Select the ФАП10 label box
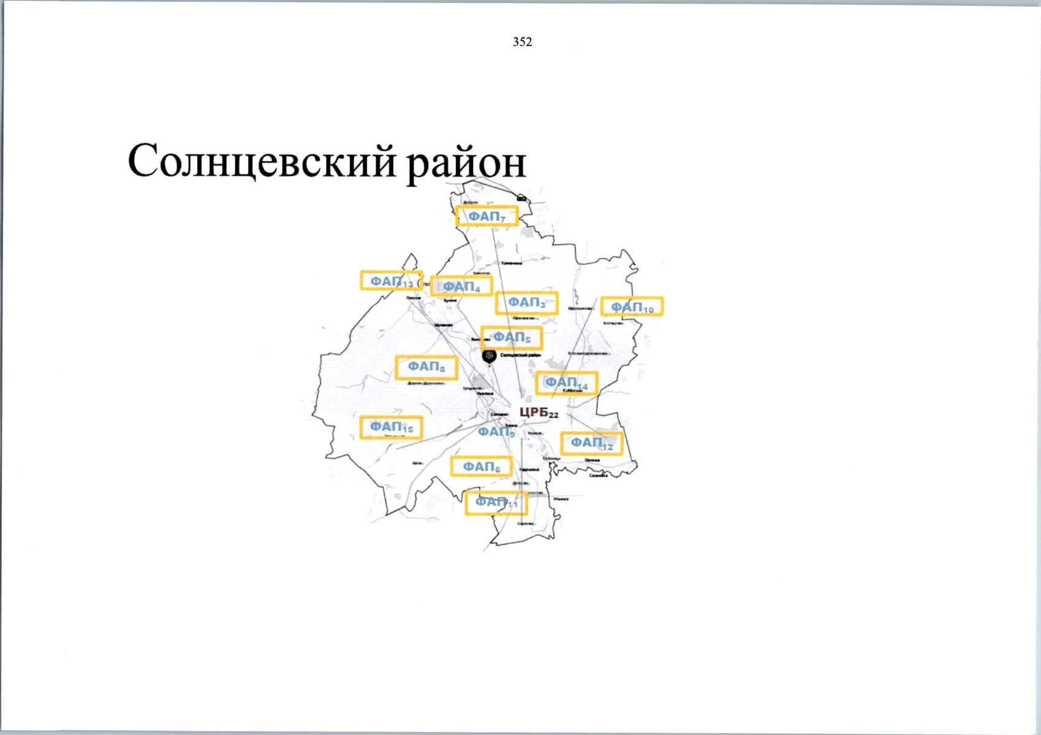Viewport: 1041px width, 735px height. (x=632, y=306)
